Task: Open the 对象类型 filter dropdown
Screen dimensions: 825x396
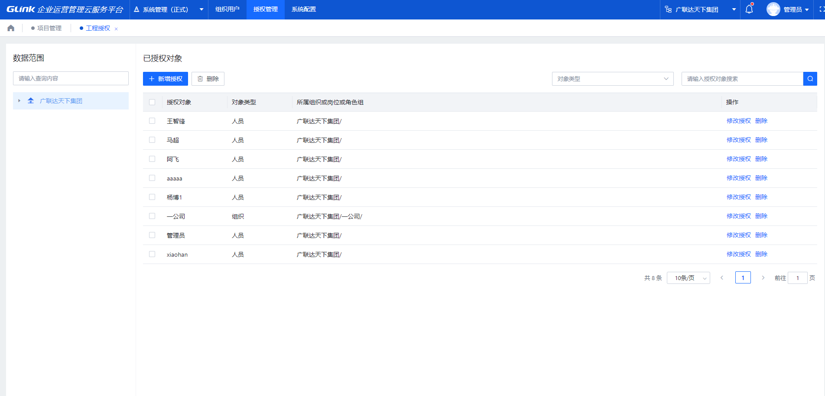Action: [613, 79]
